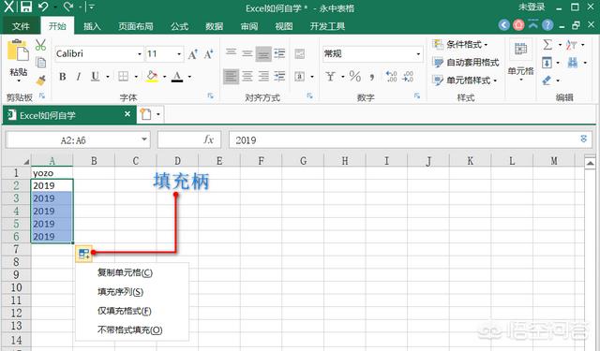This screenshot has height=351, width=600.
Task: Click the Paste (粘贴) clipboard icon
Action: click(x=18, y=50)
